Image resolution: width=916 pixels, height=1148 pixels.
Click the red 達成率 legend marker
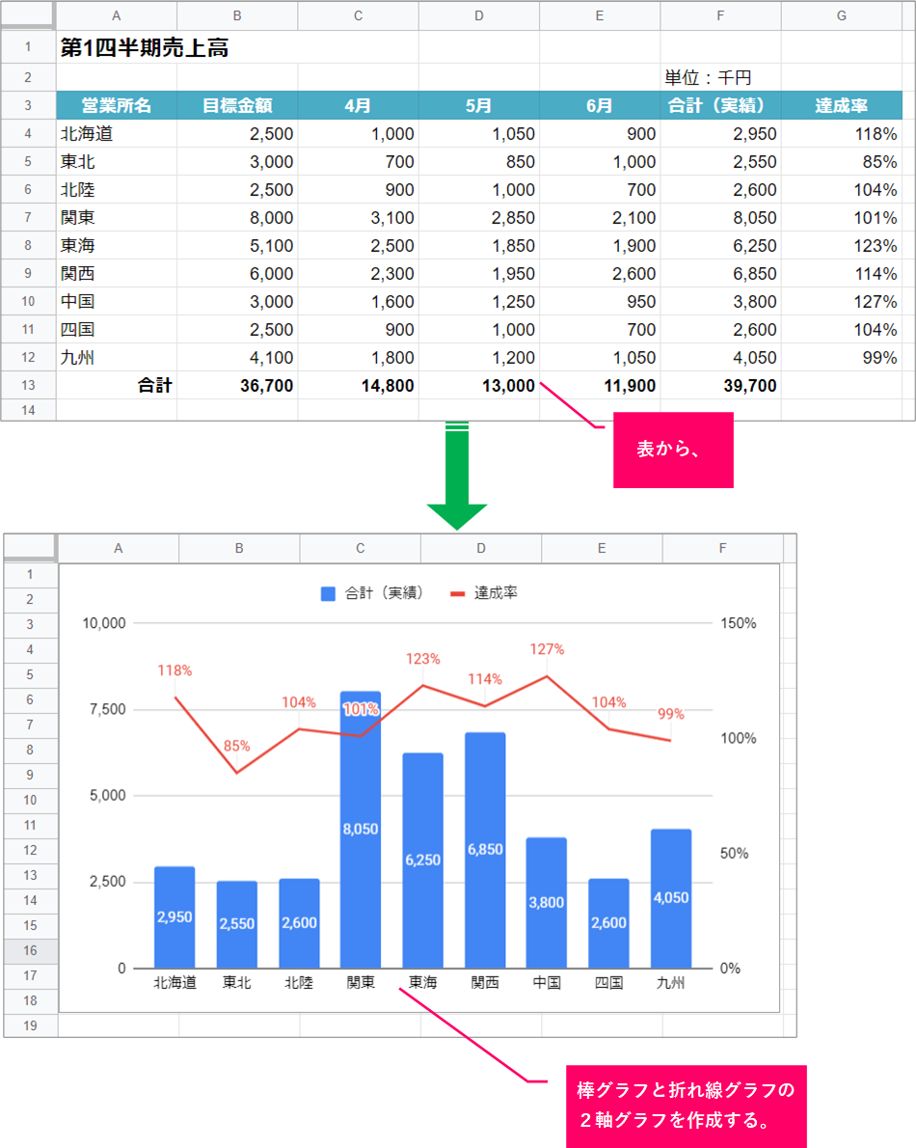coord(458,594)
